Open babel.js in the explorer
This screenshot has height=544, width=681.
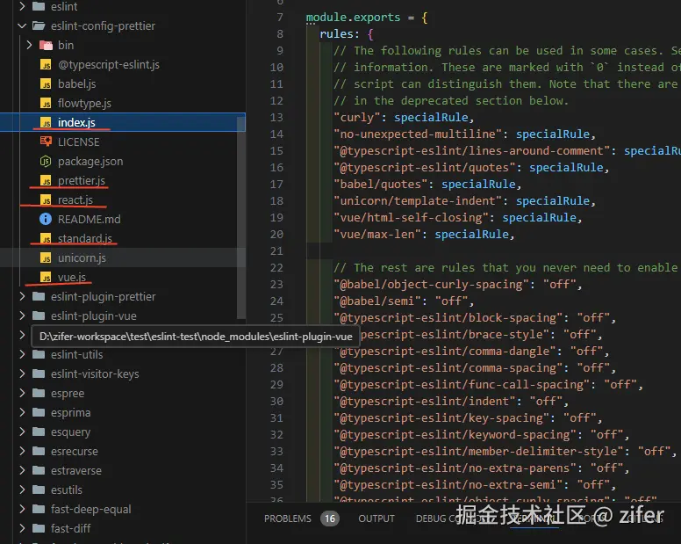point(77,83)
